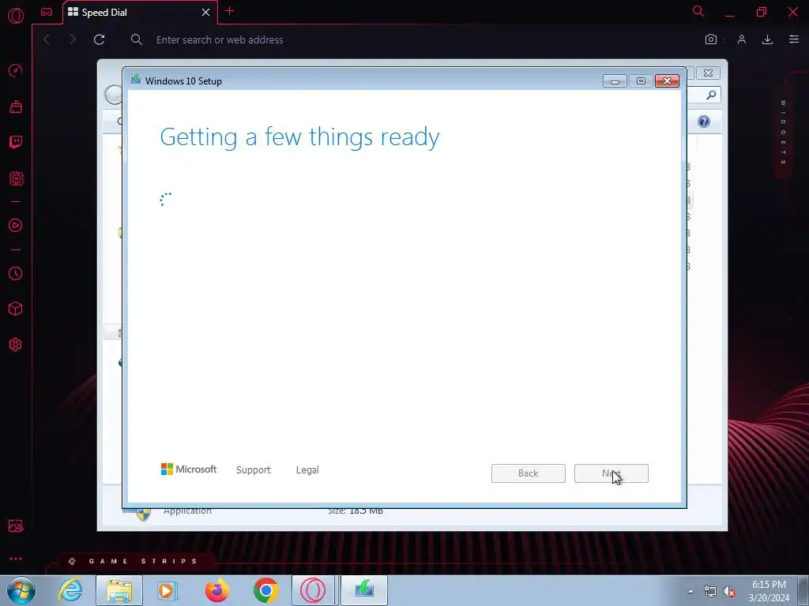Show hidden tray icons arrow
809x606 pixels.
[x=690, y=591]
